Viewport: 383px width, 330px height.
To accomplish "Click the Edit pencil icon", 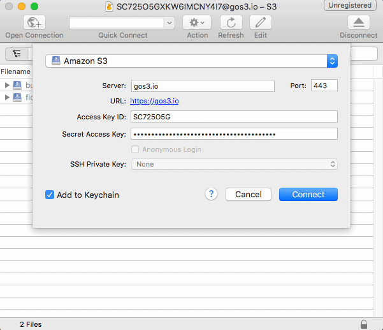I will (x=261, y=22).
